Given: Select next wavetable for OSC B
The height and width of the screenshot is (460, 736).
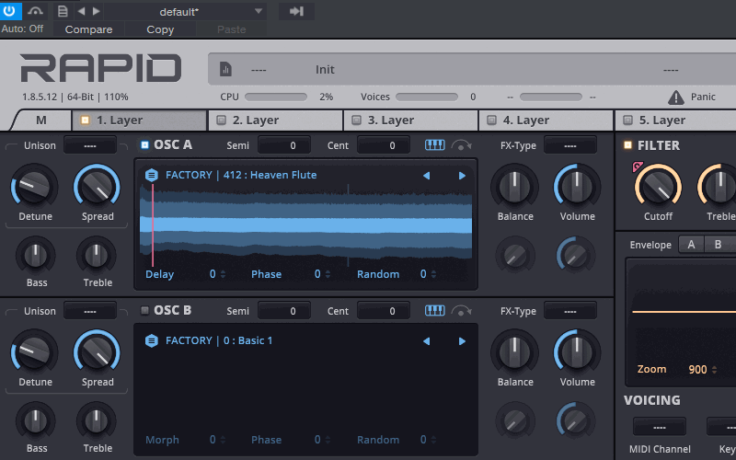Looking at the screenshot, I should pos(462,341).
